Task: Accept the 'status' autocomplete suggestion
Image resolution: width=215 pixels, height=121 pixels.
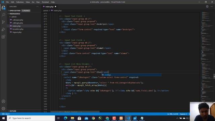Action: point(131,75)
